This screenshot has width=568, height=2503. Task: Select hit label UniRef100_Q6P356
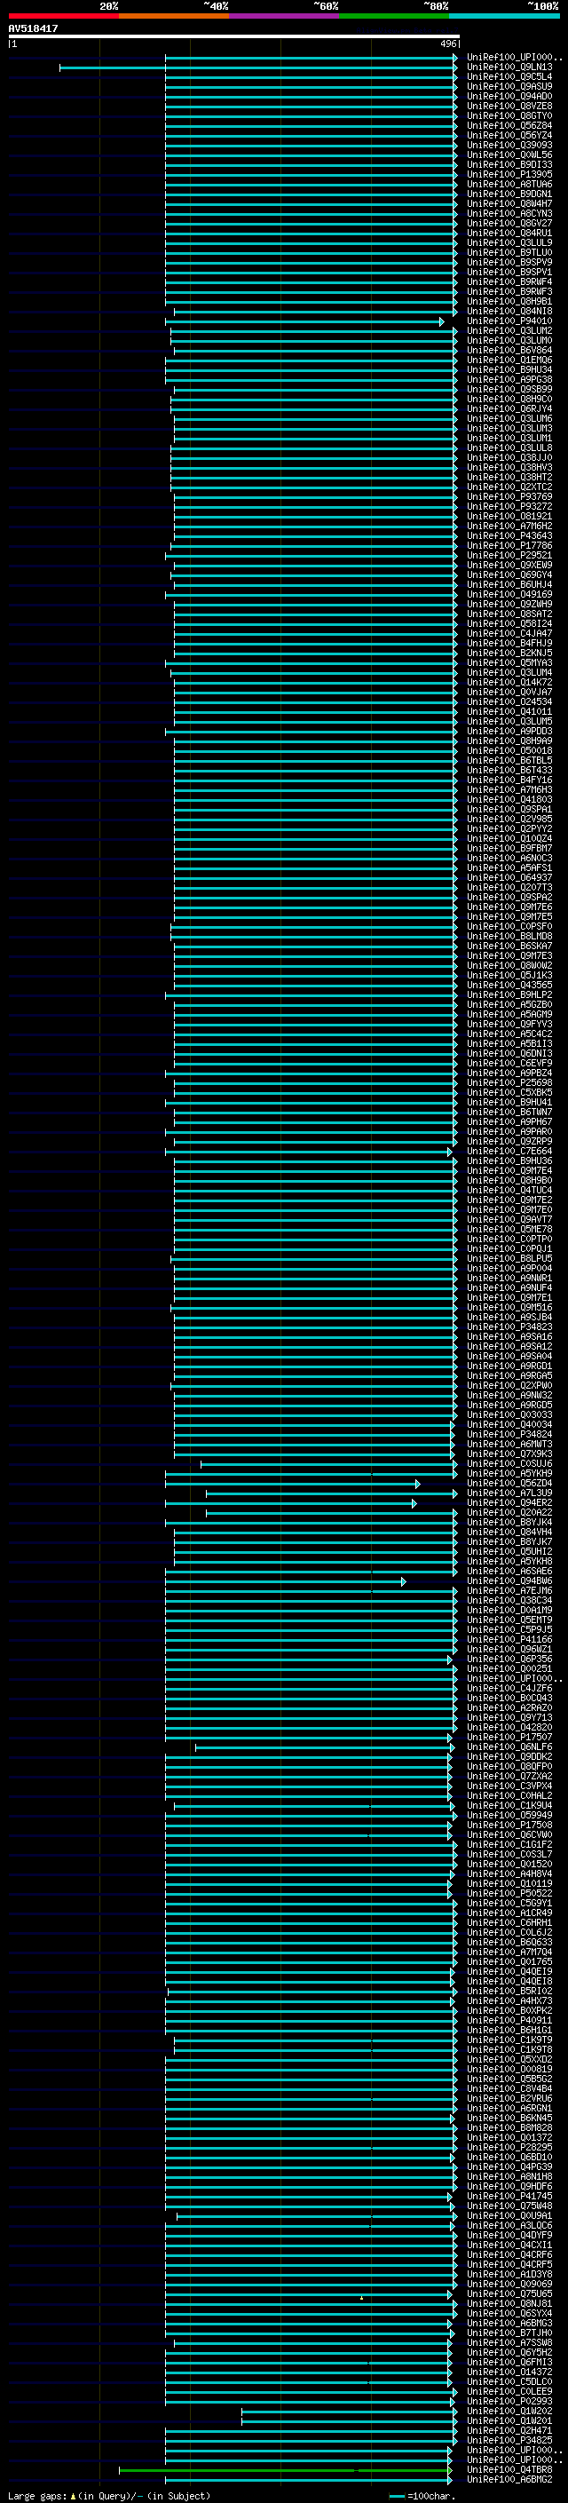point(509,1659)
